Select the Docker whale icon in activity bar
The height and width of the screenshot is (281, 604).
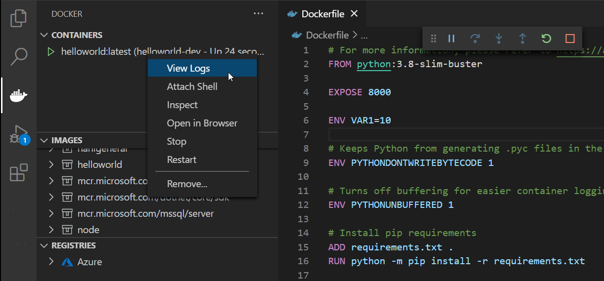(x=18, y=95)
